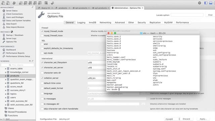
Task: Click the open SQL script file icon
Action: click(8, 3)
